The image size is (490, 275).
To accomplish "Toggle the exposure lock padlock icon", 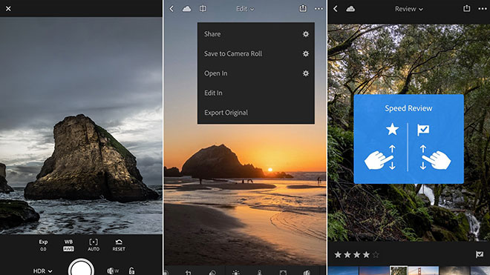I will [x=131, y=271].
